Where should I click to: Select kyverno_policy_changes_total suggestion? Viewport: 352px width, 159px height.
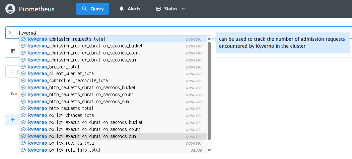click(113, 115)
